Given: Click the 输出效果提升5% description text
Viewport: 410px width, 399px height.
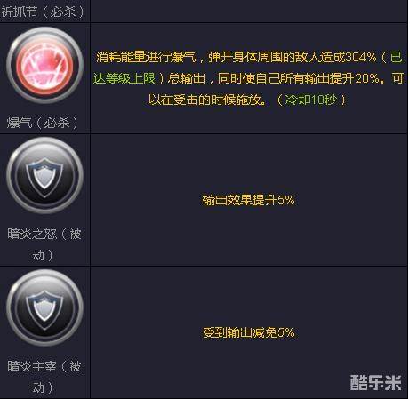Looking at the screenshot, I should point(248,200).
